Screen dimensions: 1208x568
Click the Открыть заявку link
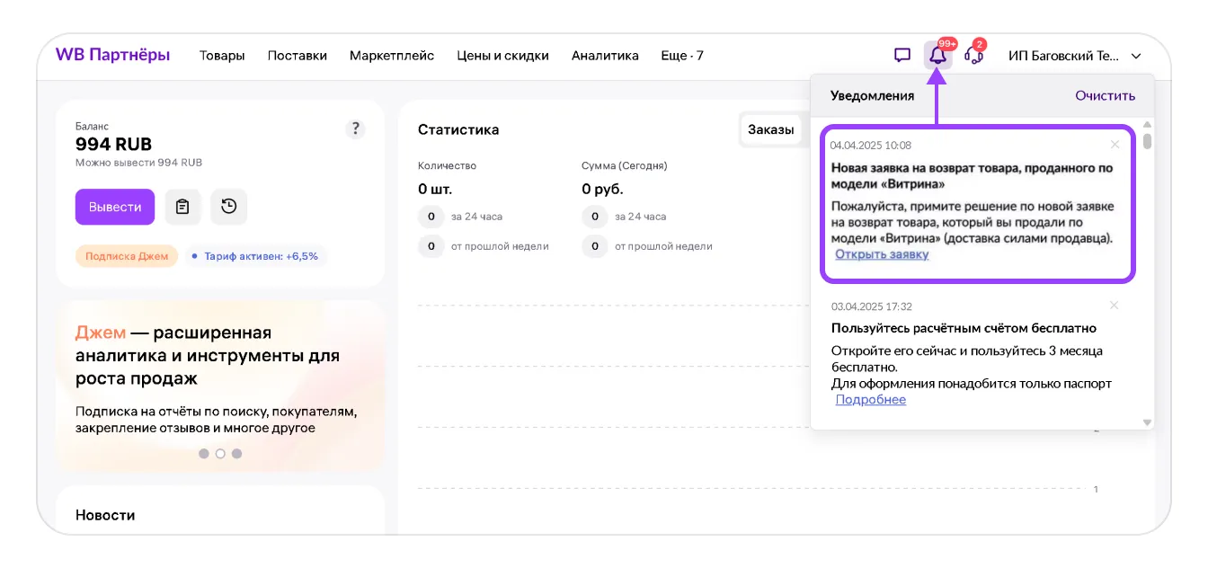point(882,254)
